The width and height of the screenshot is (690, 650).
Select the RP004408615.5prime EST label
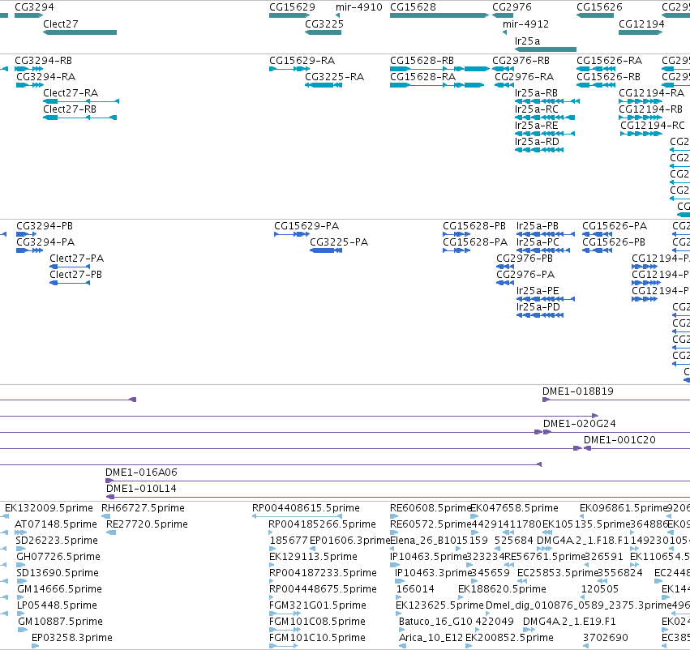point(306,508)
